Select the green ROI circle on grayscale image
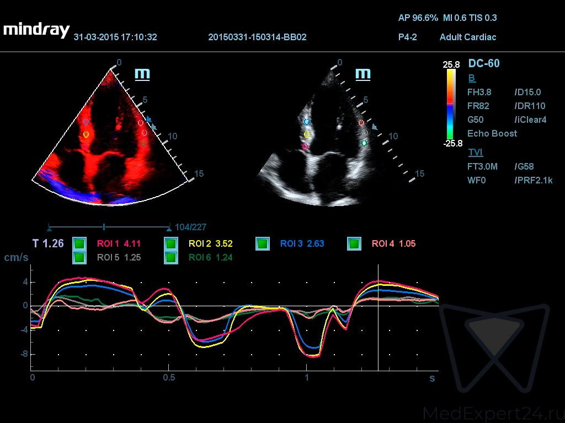Image resolution: width=565 pixels, height=423 pixels. pos(364,143)
